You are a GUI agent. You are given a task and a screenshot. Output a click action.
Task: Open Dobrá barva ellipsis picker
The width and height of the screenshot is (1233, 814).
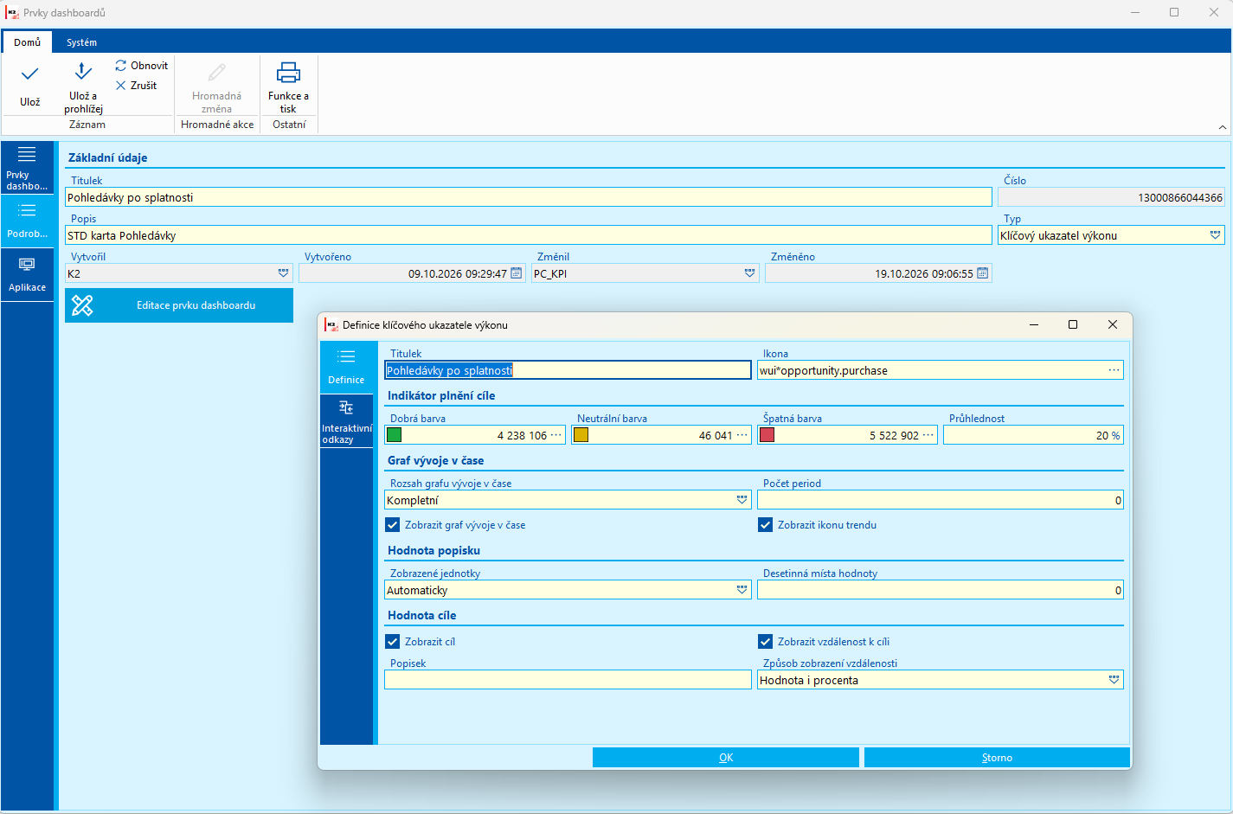[x=556, y=435]
